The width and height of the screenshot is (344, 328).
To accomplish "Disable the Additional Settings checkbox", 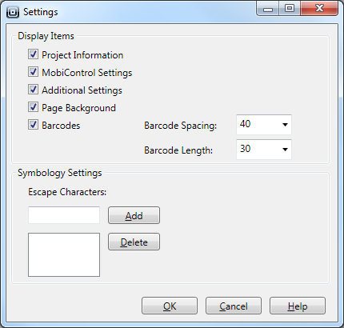I will tap(33, 90).
